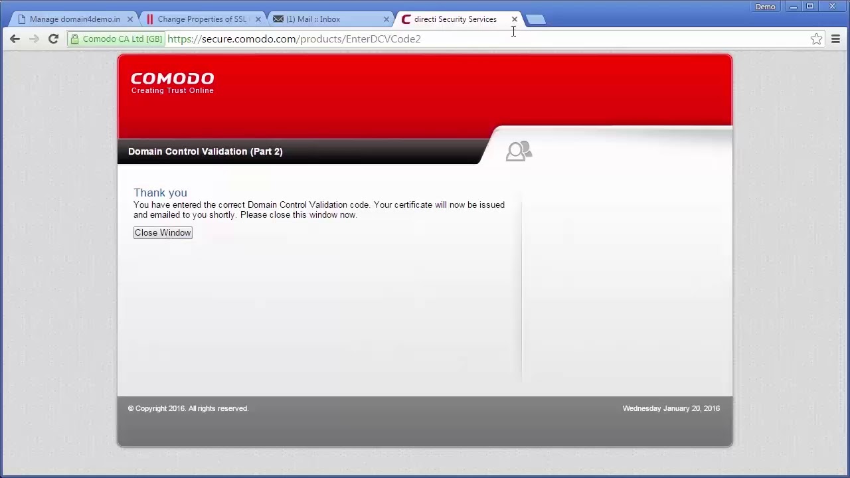This screenshot has height=478, width=850.
Task: Close the Chrome window
Action: pyautogui.click(x=832, y=7)
